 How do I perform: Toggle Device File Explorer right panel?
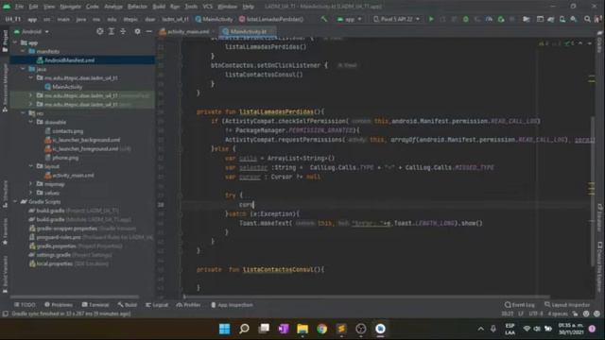pyautogui.click(x=599, y=266)
